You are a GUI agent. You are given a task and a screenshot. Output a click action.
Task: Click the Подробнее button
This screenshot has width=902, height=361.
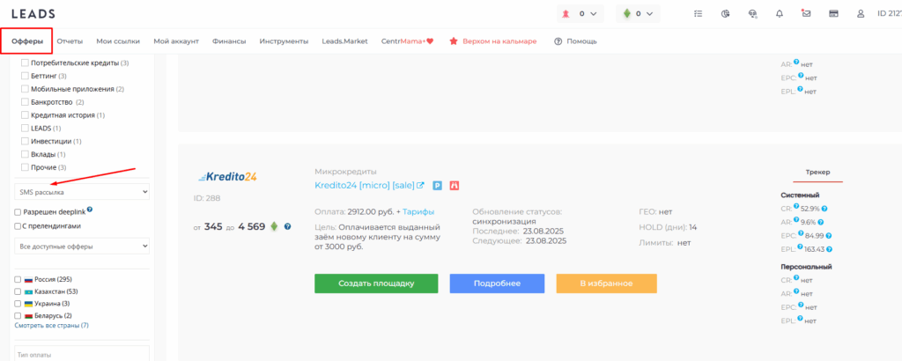tap(497, 284)
